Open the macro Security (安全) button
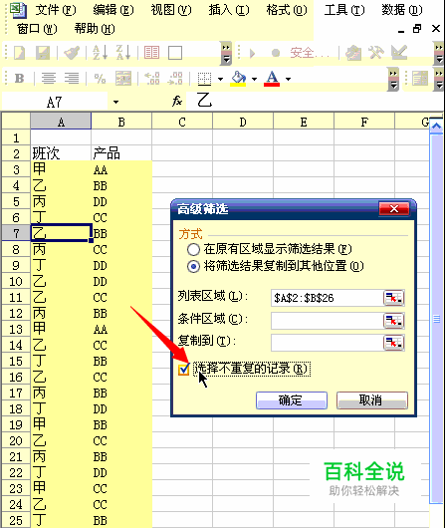The image size is (446, 528). coord(309,53)
